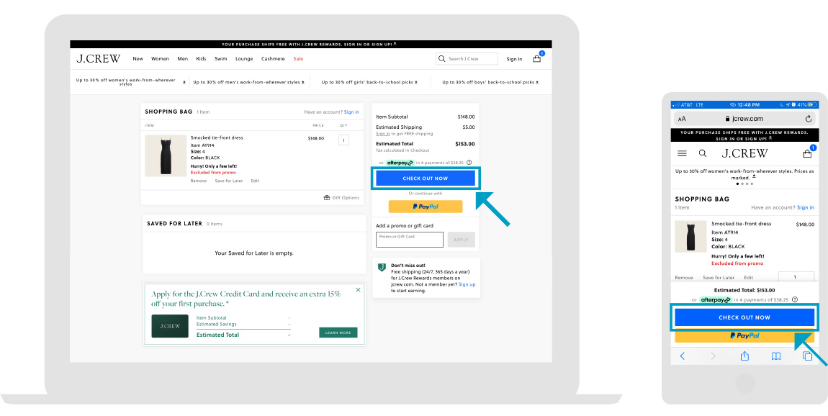Tap the jcrew.com address bar on the phone
The width and height of the screenshot is (828, 416).
point(744,119)
